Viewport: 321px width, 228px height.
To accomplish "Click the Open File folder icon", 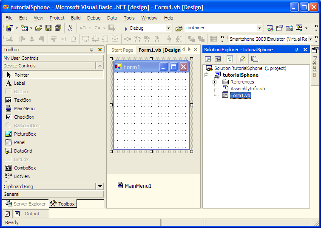I will (x=39, y=28).
